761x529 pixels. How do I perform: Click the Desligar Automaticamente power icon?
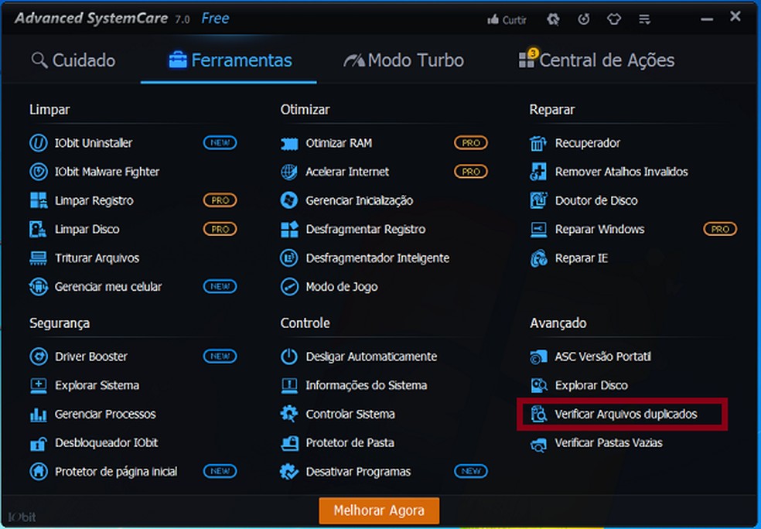[289, 357]
